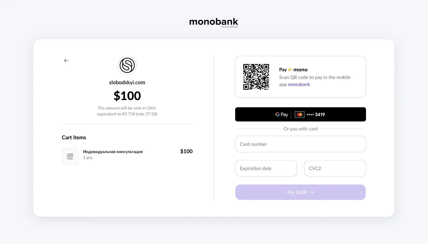Click the monobank logo at the top
This screenshot has height=244, width=428.
pos(213,22)
